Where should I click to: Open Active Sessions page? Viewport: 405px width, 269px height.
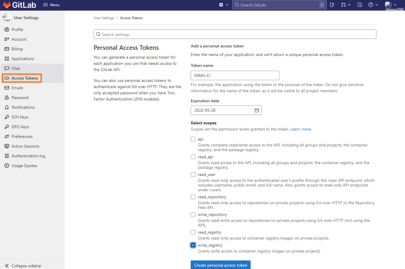[32, 146]
